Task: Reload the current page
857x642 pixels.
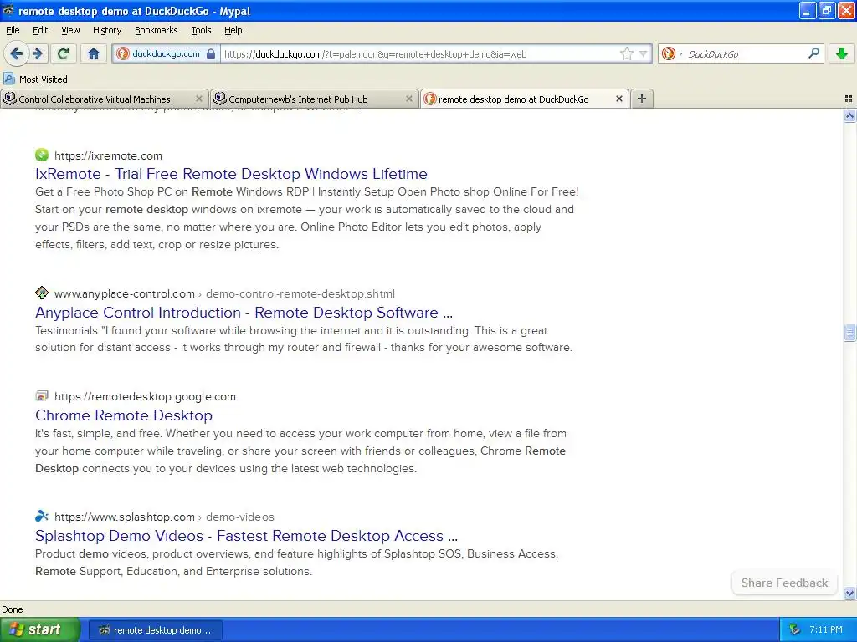Action: [x=63, y=53]
